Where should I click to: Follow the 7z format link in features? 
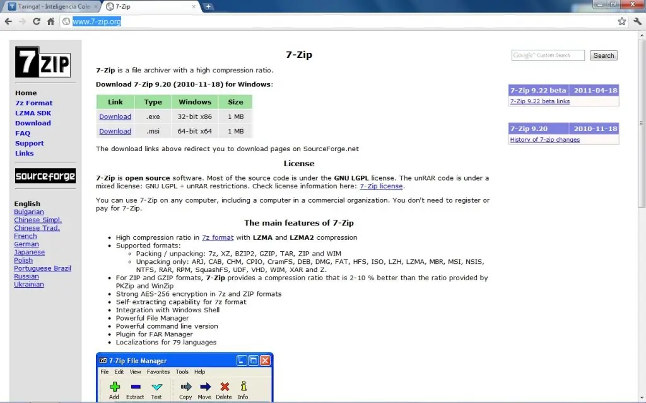click(x=218, y=237)
